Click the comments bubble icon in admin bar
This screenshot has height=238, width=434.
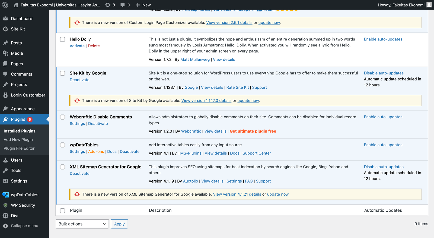pos(123,5)
